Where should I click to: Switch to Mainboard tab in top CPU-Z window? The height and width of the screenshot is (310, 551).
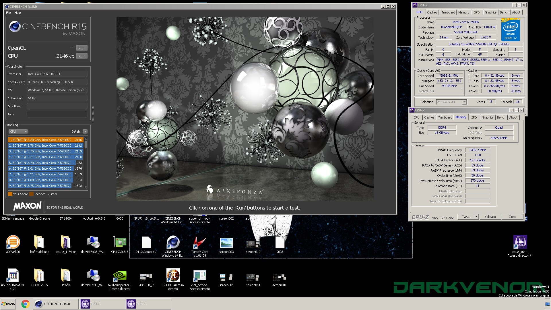click(x=448, y=12)
